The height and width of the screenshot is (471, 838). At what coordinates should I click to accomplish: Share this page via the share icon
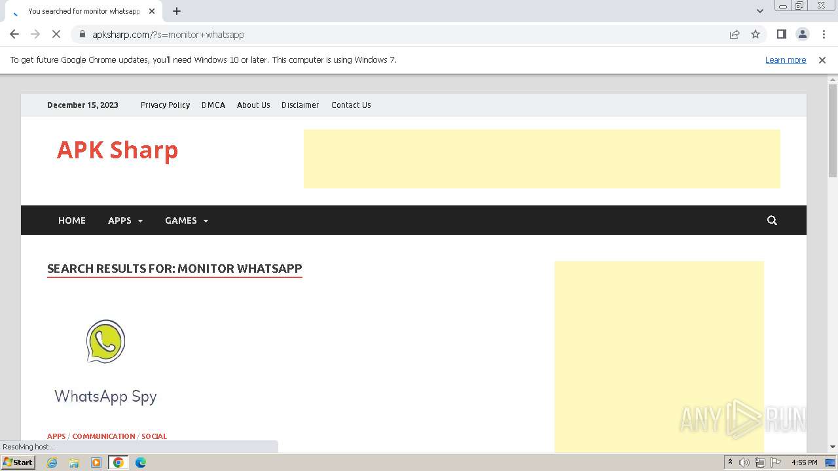[x=735, y=34]
